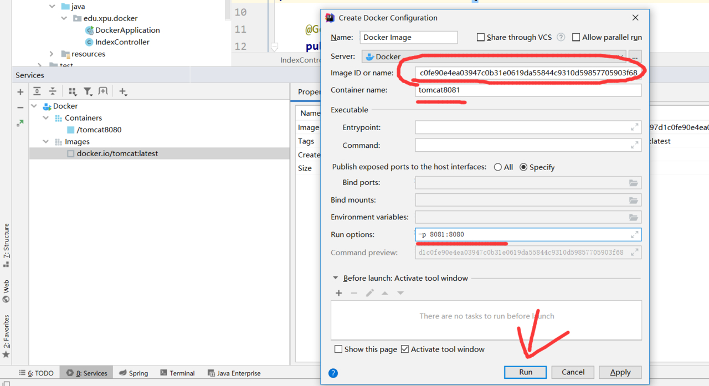This screenshot has height=386, width=709.
Task: Tick the Allow parallel run checkbox
Action: pyautogui.click(x=576, y=37)
